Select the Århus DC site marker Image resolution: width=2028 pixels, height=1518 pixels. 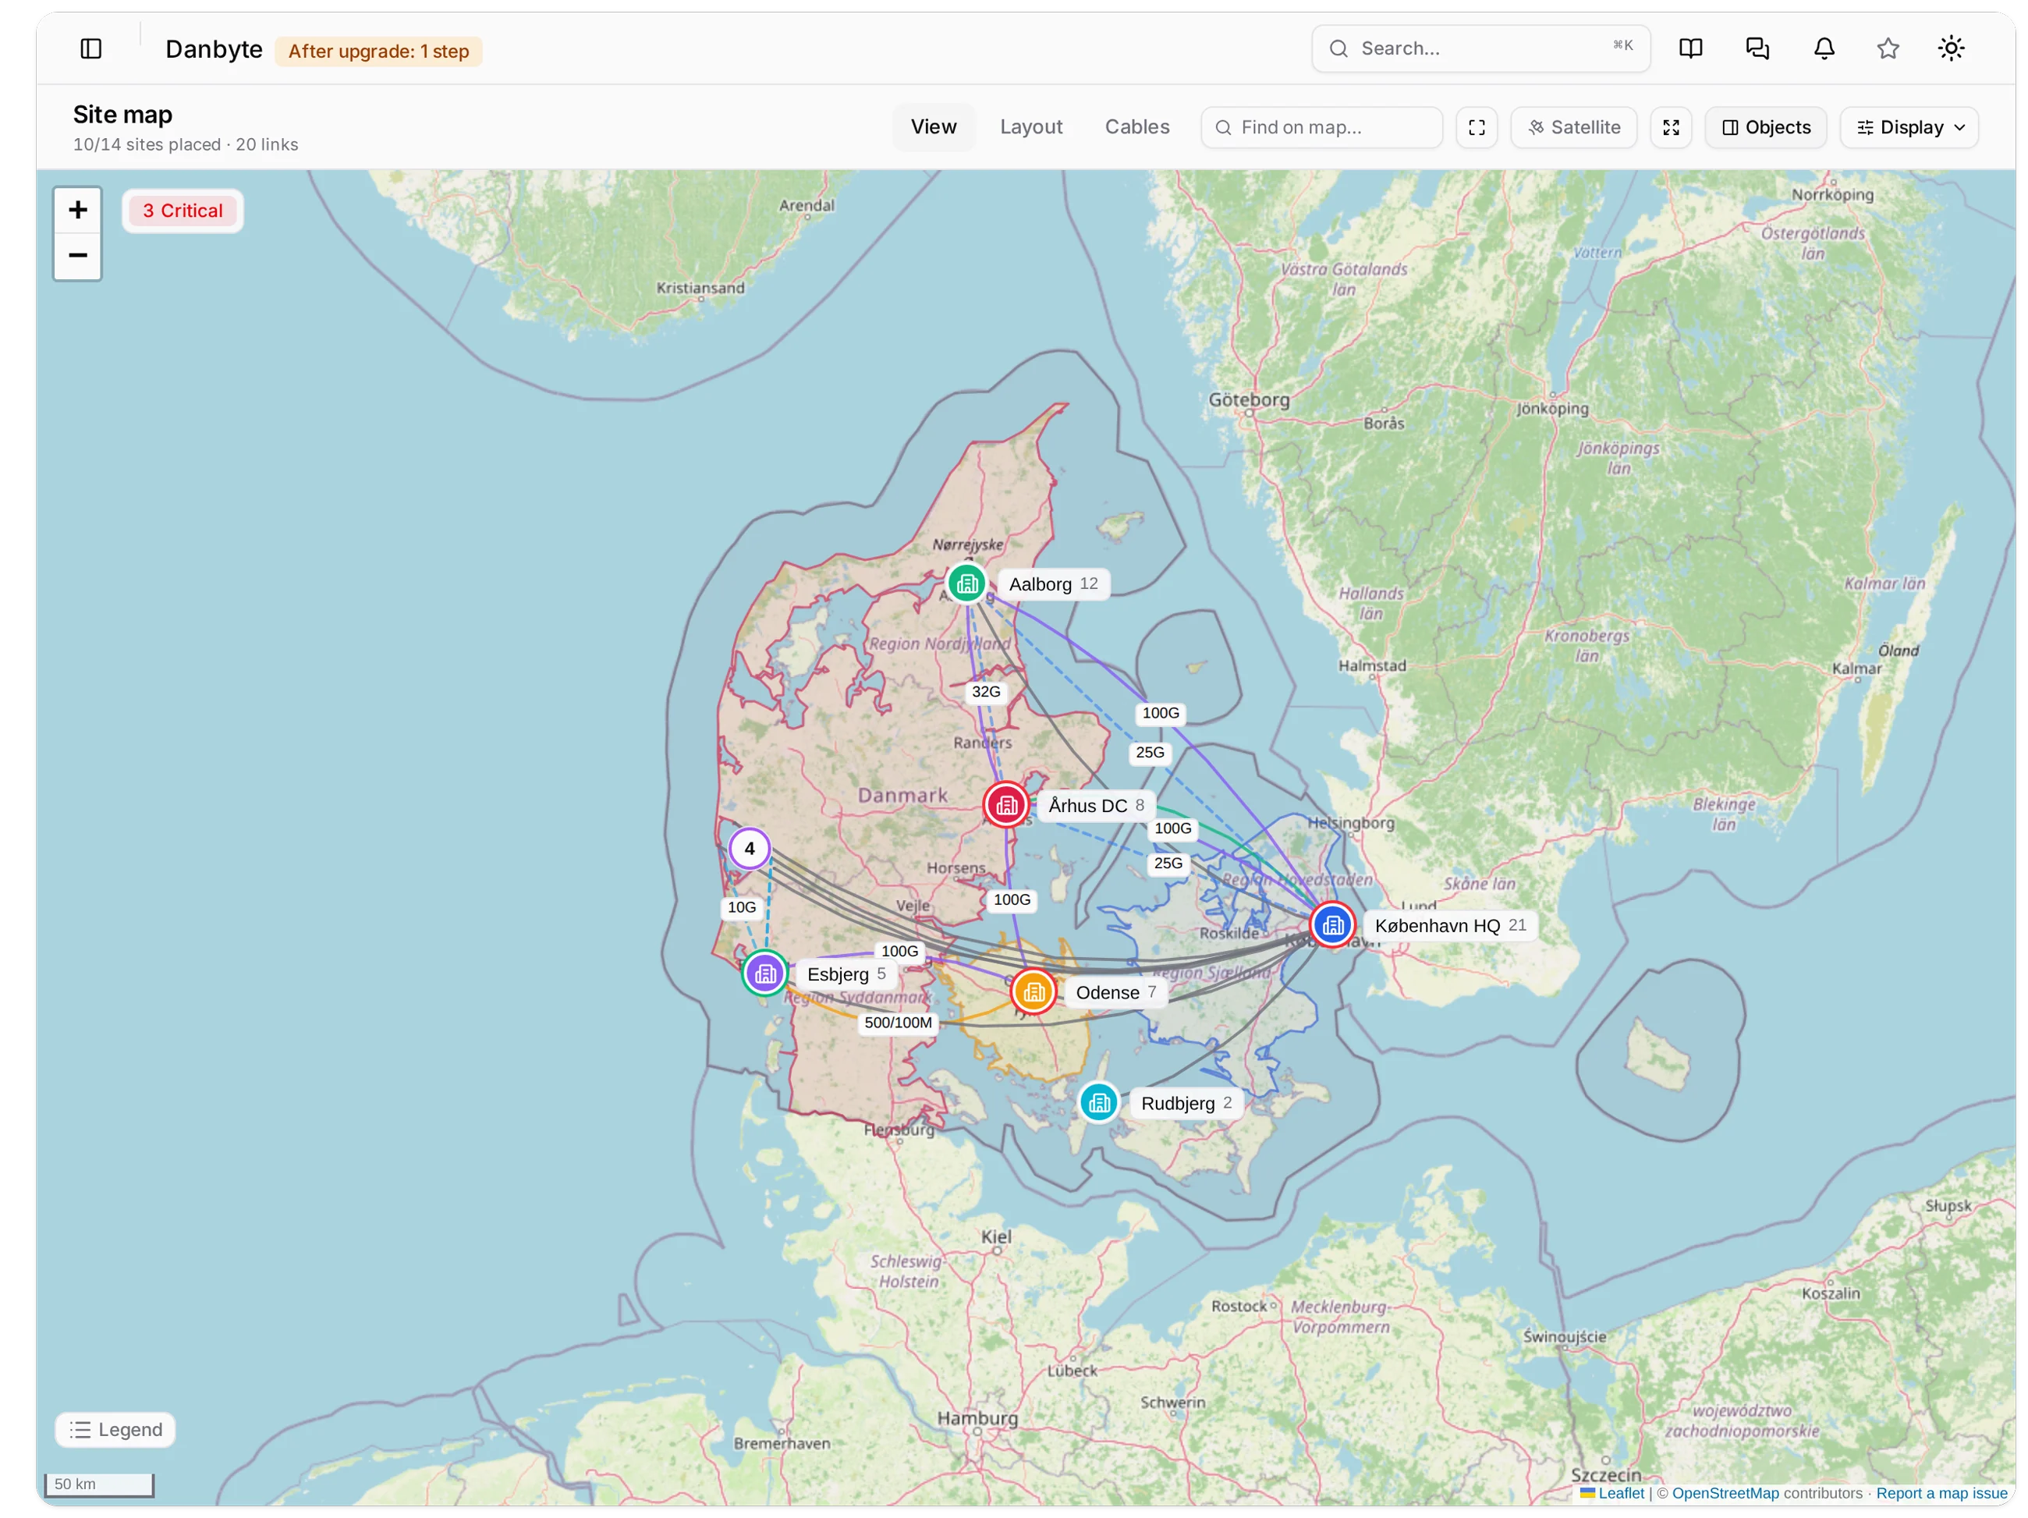1005,805
